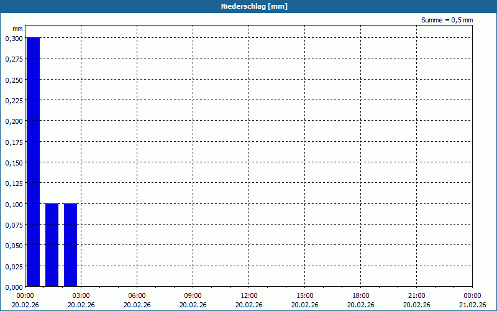Click the 18:00 time axis label
The width and height of the screenshot is (497, 311).
[x=361, y=296]
